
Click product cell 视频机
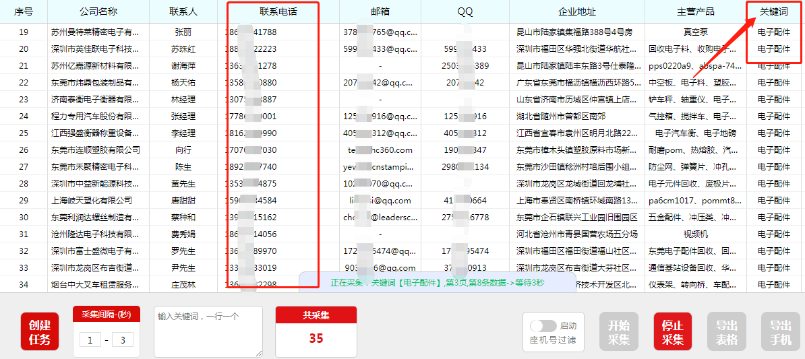(696, 234)
